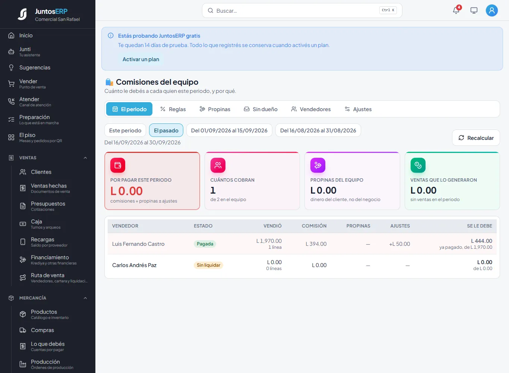
Task: Open the Vendedores tab
Action: (x=311, y=109)
